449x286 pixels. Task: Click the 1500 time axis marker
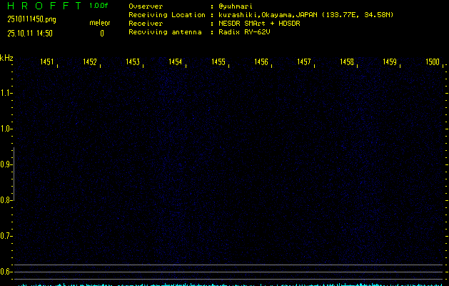(433, 62)
